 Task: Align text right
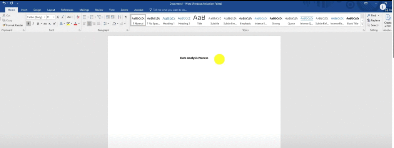[x=94, y=24]
